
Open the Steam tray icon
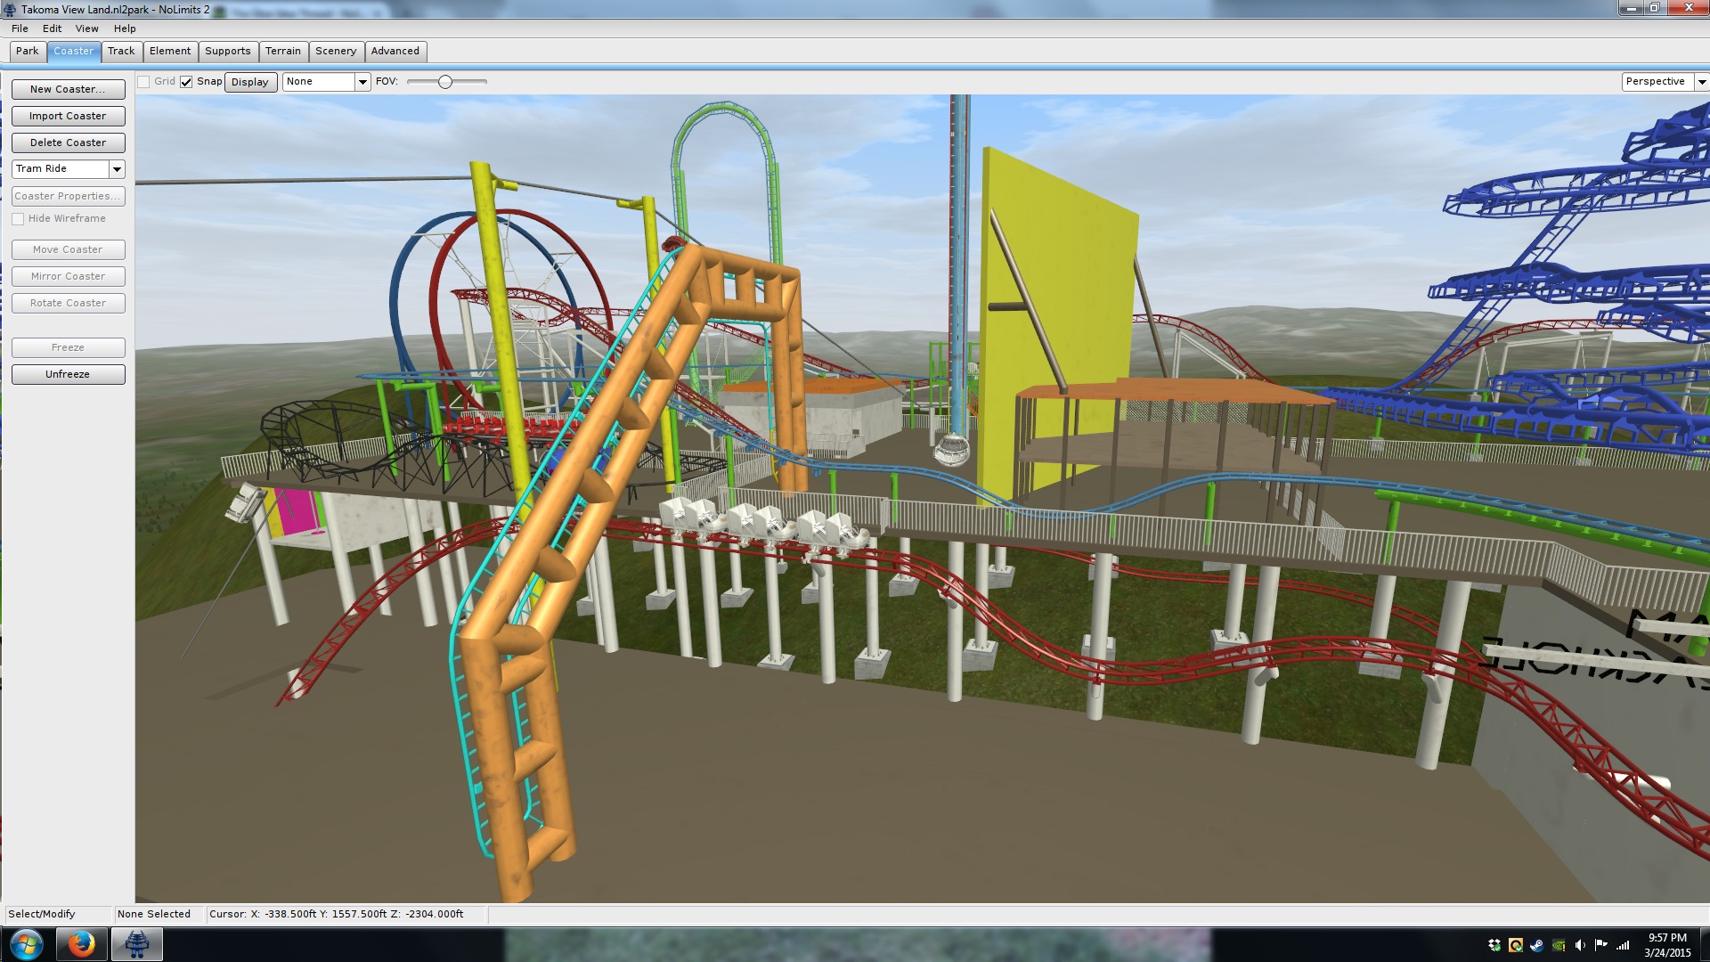[x=1536, y=945]
